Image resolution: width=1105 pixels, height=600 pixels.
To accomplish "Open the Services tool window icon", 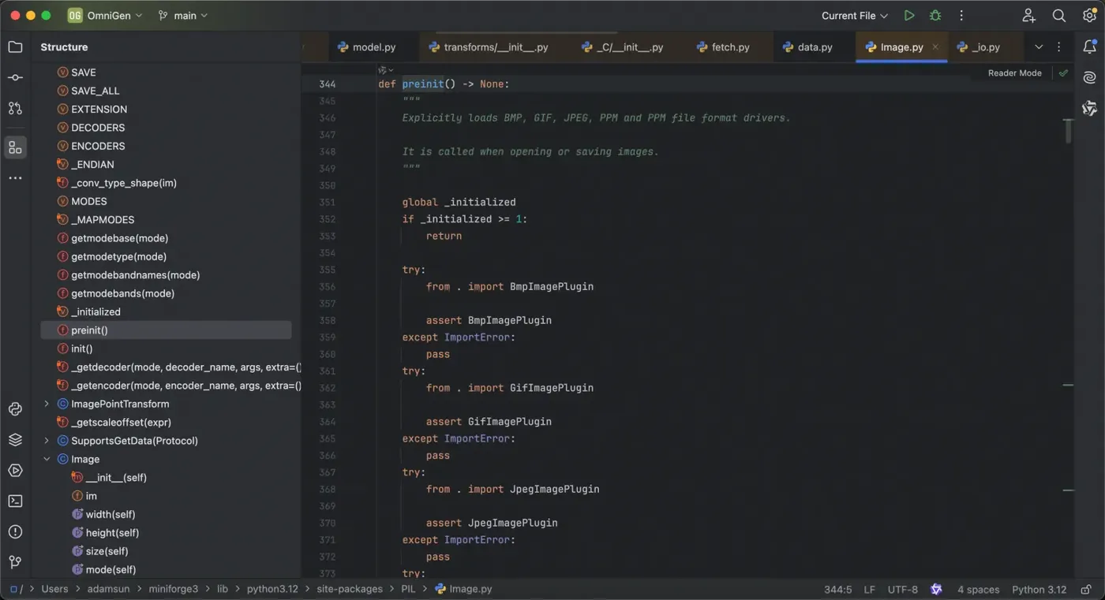I will (15, 470).
